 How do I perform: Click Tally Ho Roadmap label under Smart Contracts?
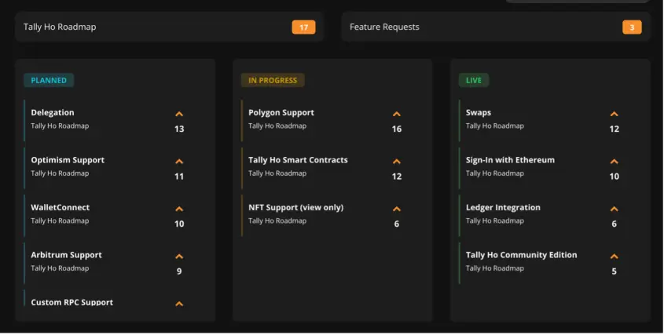pos(277,173)
